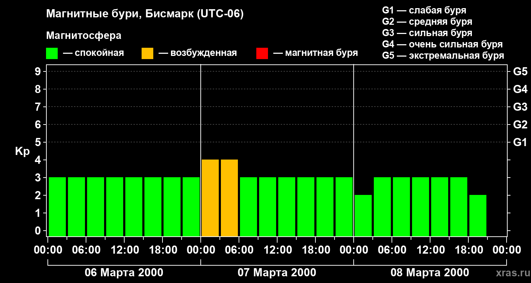Click the 06:00 tick label under 07 Марта

(239, 250)
